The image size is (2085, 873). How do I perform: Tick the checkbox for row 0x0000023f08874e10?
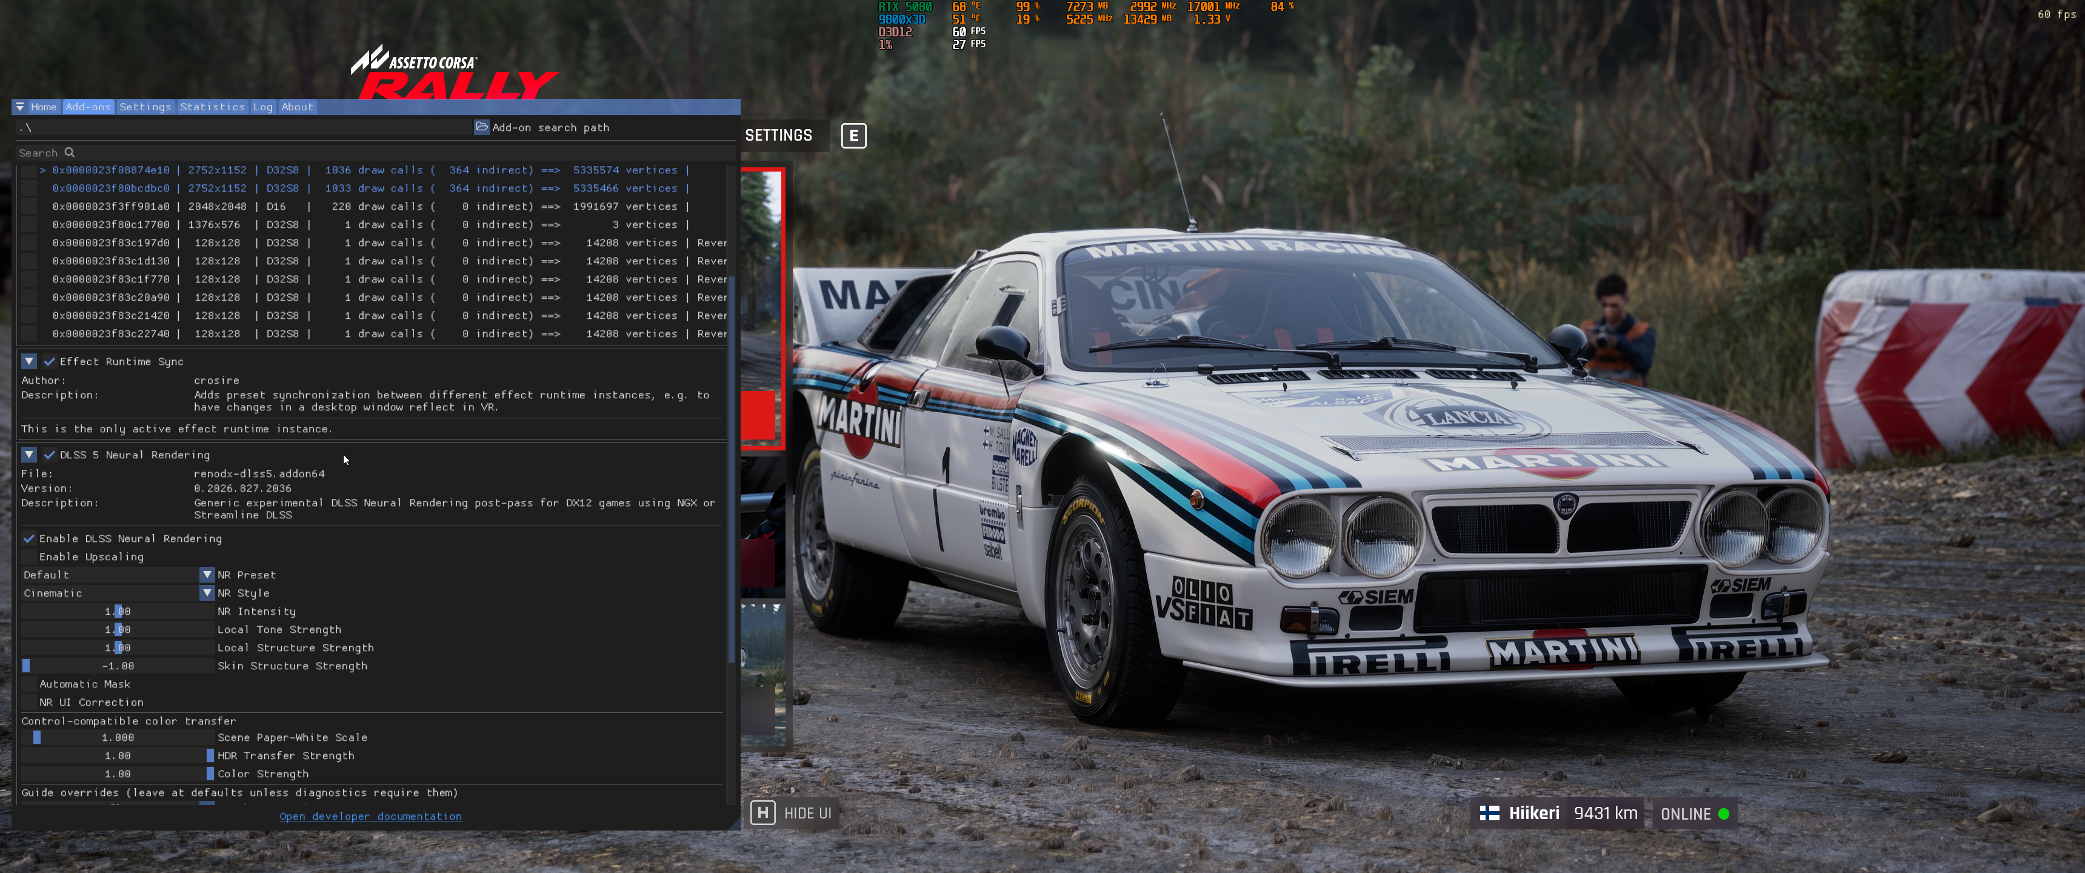pyautogui.click(x=29, y=170)
